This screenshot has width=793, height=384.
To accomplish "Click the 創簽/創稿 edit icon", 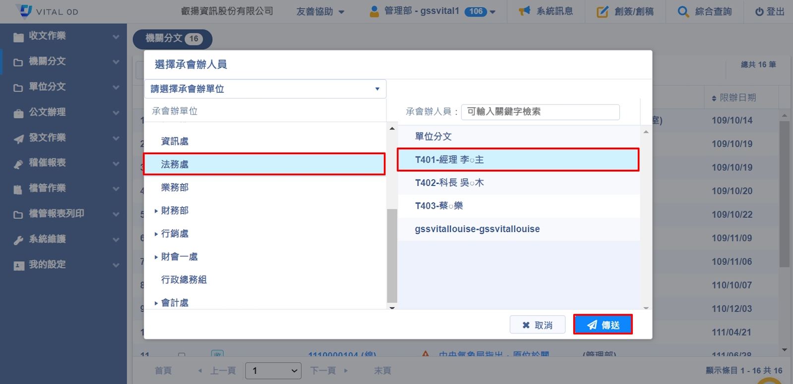I will click(x=602, y=11).
